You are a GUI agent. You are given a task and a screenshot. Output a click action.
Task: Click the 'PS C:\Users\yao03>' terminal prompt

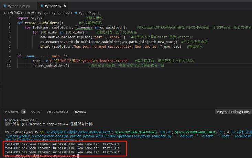(x=21, y=132)
